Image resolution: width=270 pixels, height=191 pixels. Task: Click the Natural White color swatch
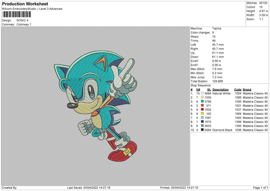coord(202,93)
